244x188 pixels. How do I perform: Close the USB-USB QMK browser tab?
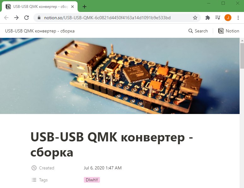tap(73, 7)
